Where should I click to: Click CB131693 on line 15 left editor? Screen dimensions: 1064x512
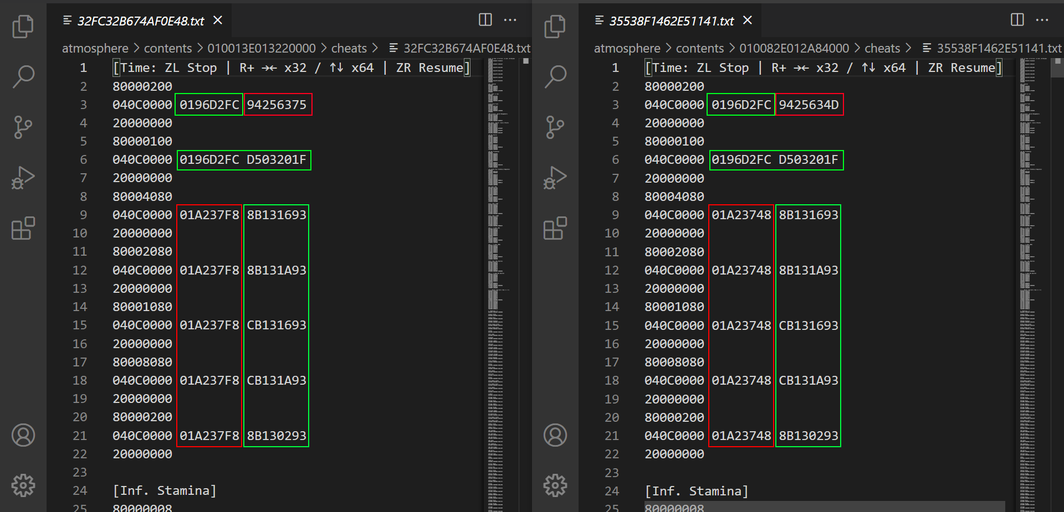(277, 325)
